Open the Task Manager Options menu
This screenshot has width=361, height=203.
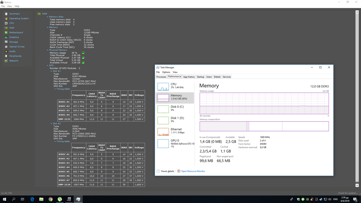coord(166,72)
